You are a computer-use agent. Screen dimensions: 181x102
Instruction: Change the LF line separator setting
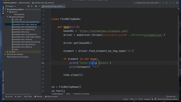click(x=136, y=99)
